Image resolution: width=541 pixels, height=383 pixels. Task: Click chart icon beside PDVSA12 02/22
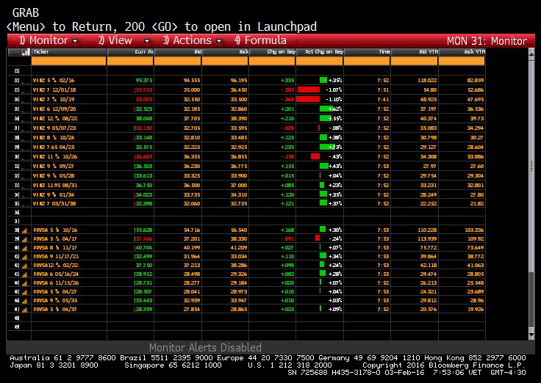click(24, 266)
